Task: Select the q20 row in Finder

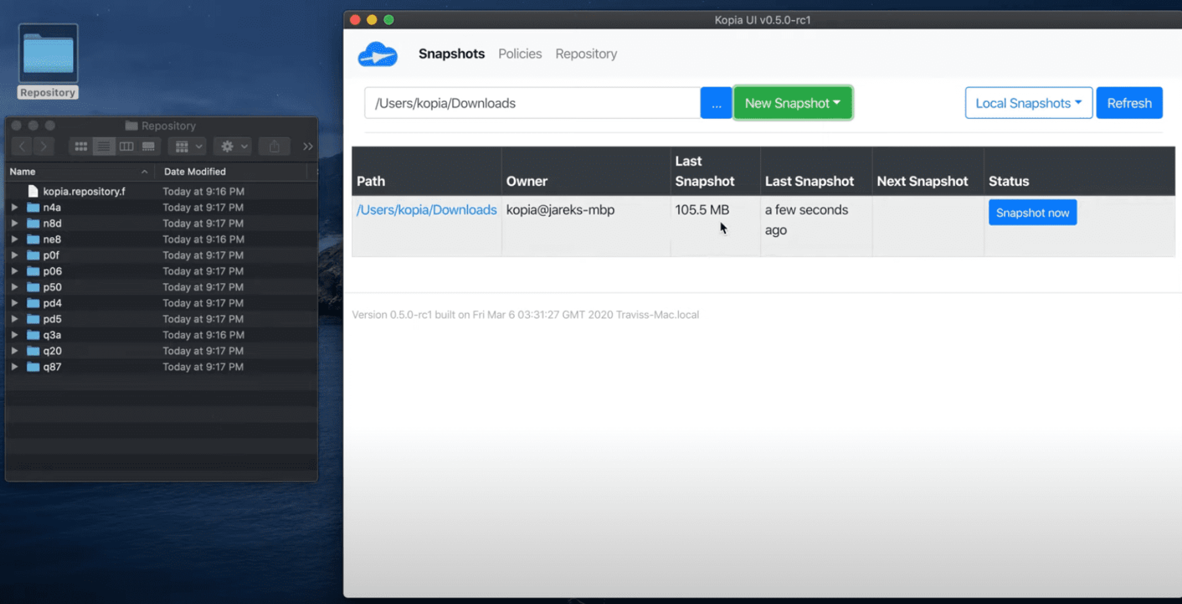Action: tap(162, 351)
